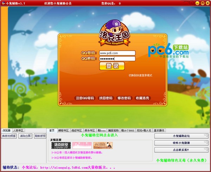Image resolution: width=211 pixels, height=172 pixels.
Task: Click the 小鬼辅助绿色无毒 green text
Action: pos(181,160)
